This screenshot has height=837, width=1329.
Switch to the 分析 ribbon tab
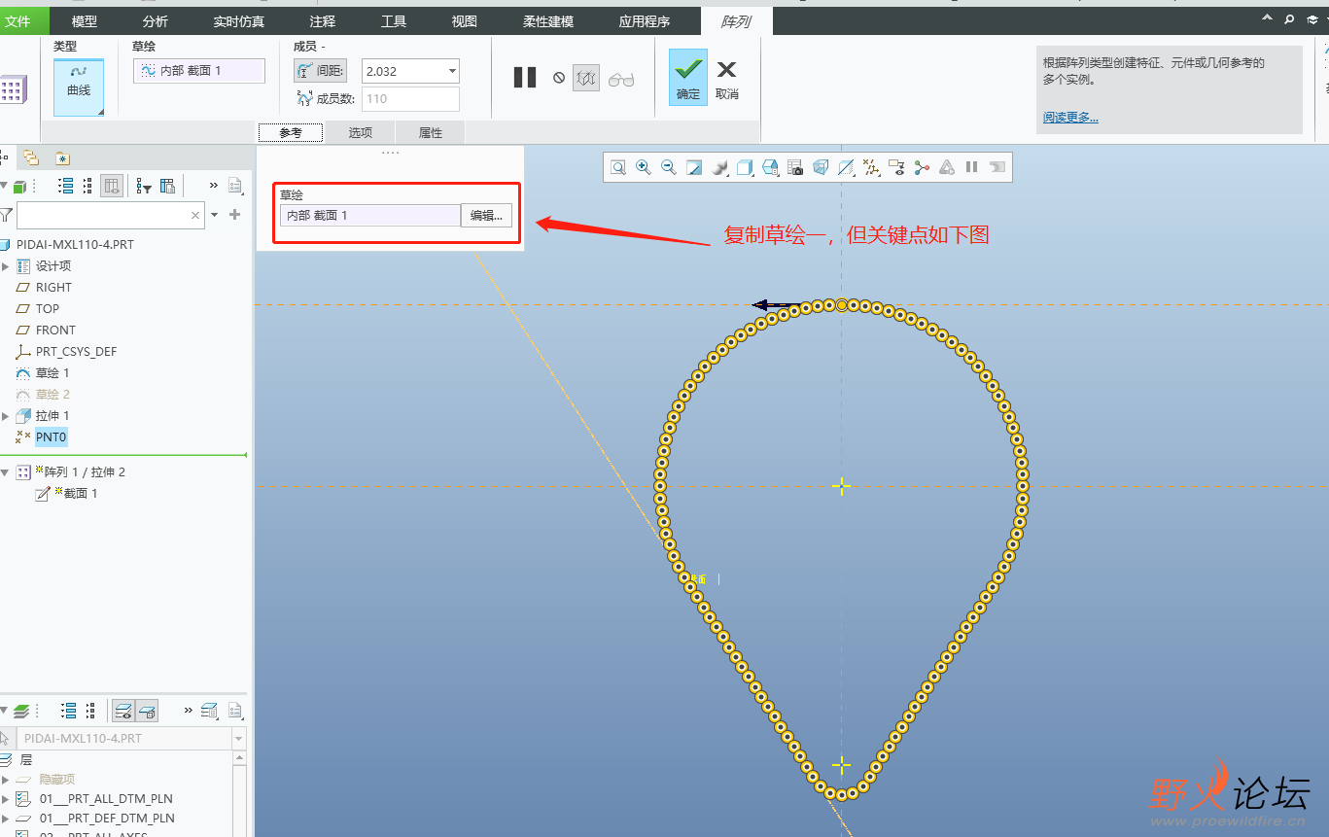pyautogui.click(x=155, y=21)
